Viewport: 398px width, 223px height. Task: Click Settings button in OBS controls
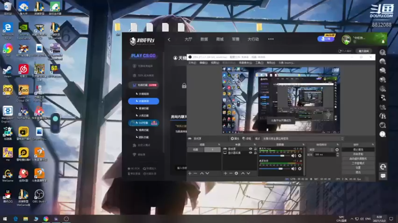[x=358, y=167]
